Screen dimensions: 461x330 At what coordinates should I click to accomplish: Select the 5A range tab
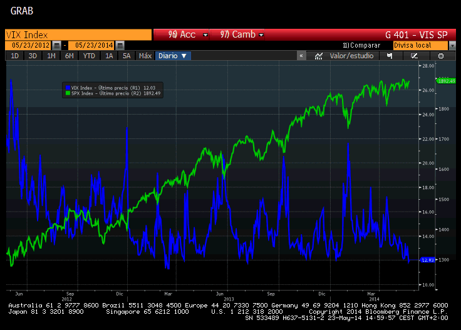[x=127, y=56]
